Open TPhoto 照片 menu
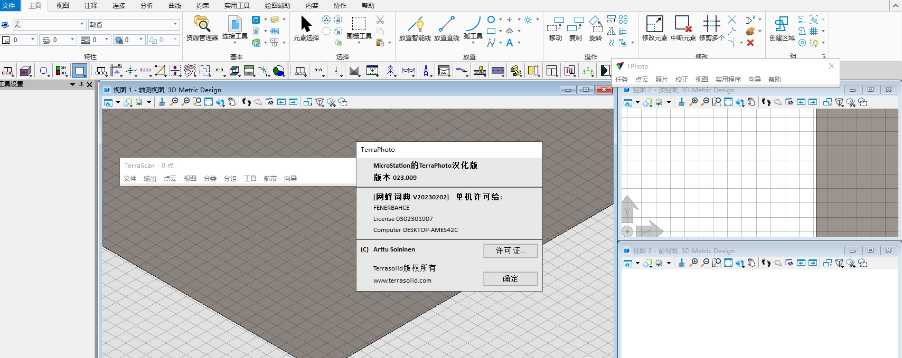 pyautogui.click(x=662, y=80)
